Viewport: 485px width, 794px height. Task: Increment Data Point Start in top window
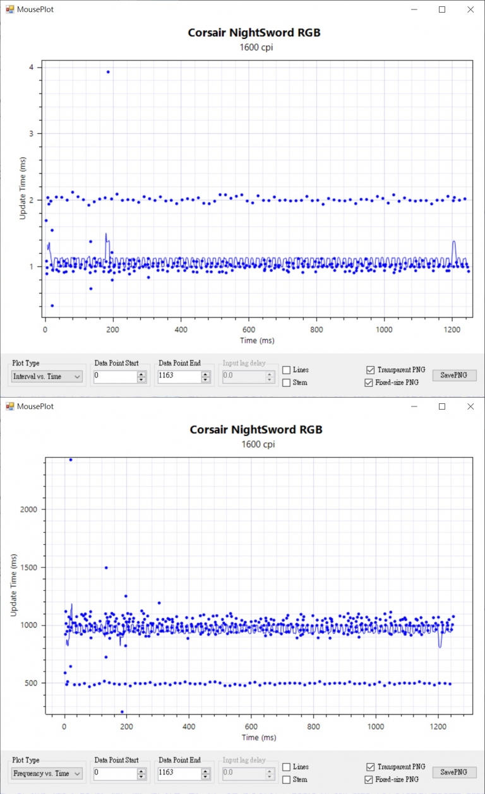tap(142, 374)
